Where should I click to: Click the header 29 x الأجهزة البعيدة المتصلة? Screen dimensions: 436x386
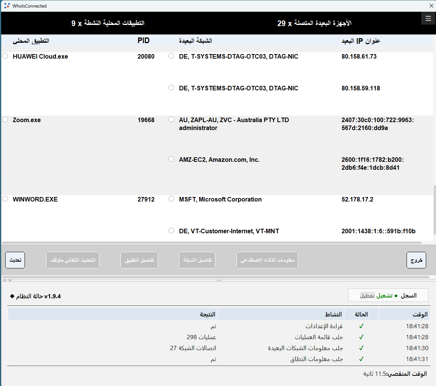(x=314, y=23)
